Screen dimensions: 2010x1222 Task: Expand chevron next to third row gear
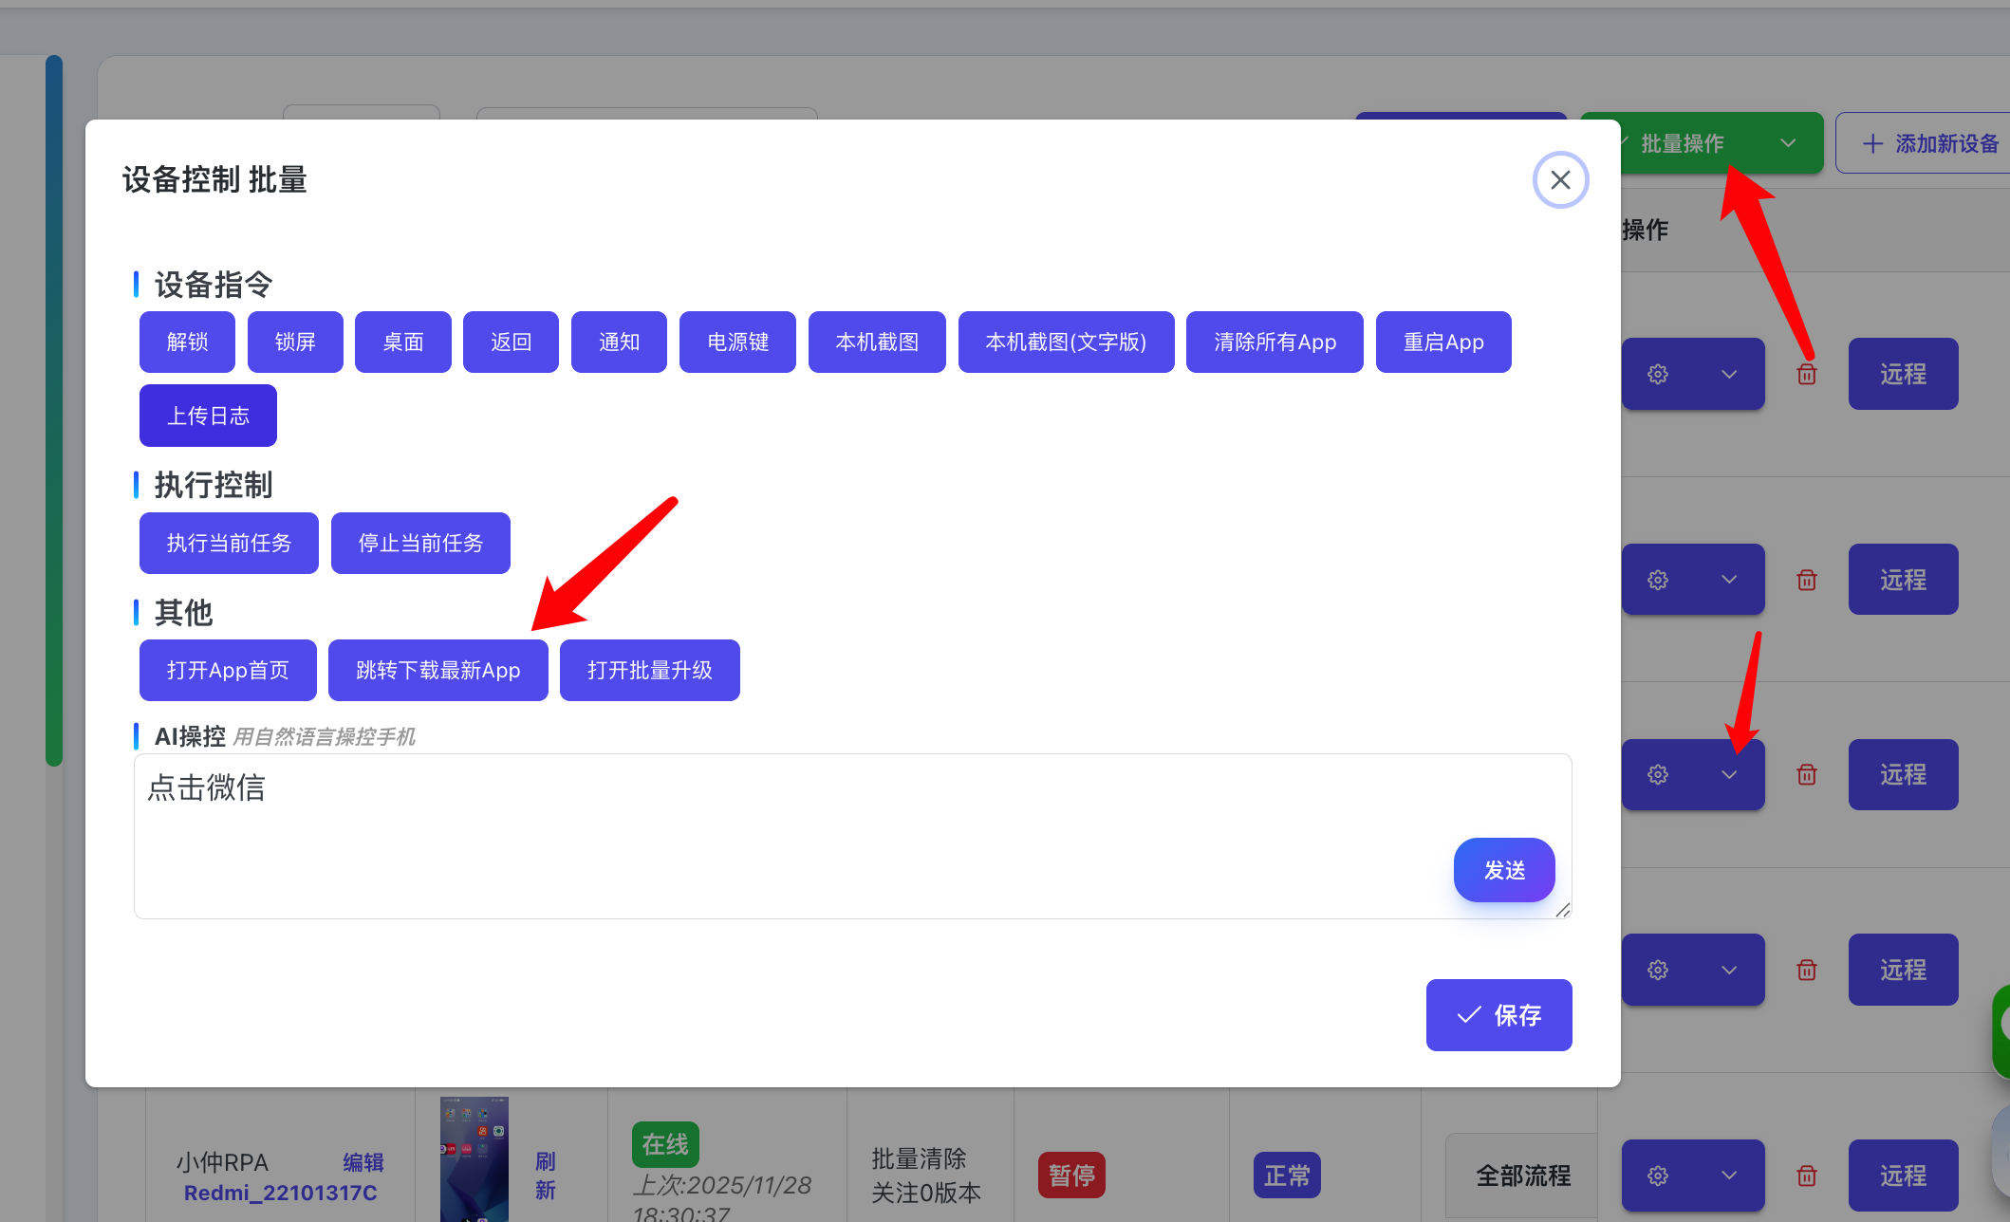click(x=1729, y=775)
